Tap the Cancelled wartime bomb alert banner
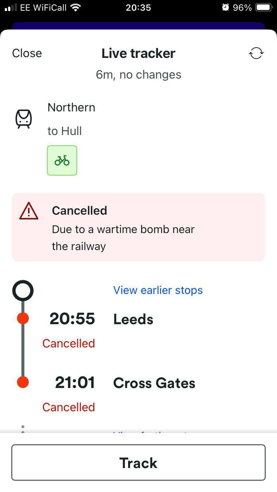 click(x=138, y=227)
